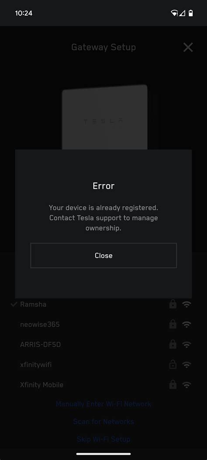Select the ARRIS-DF5D network entry
The image size is (207, 460).
click(x=103, y=344)
